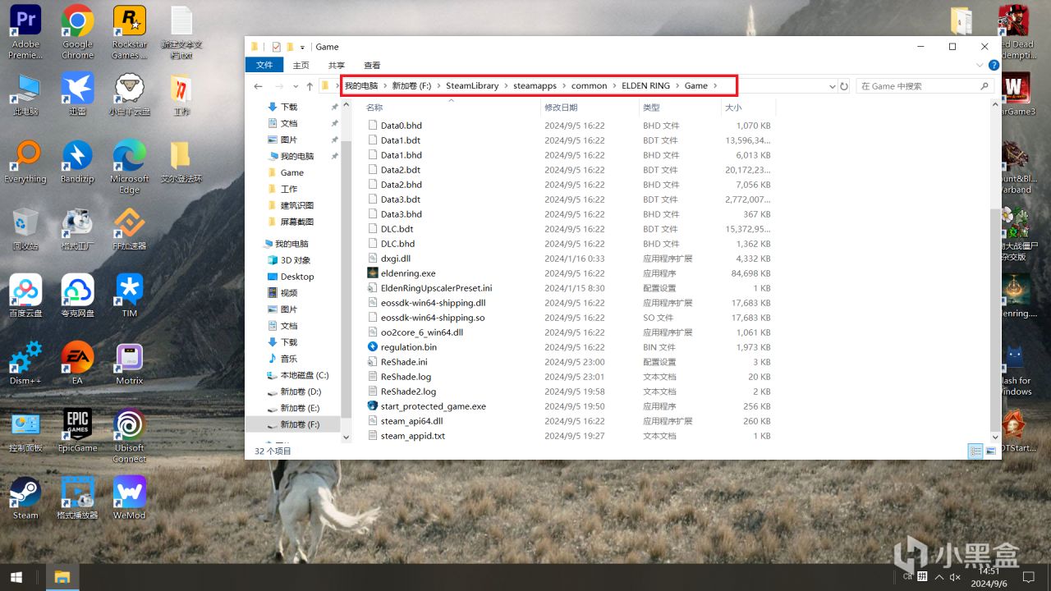Switch to the 查看 ribbon tab
Viewport: 1051px width, 591px height.
(x=372, y=66)
